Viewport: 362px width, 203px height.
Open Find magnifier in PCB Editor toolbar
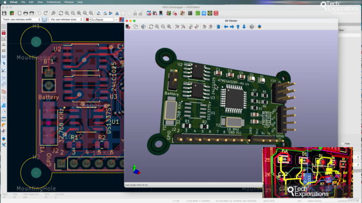pos(53,14)
